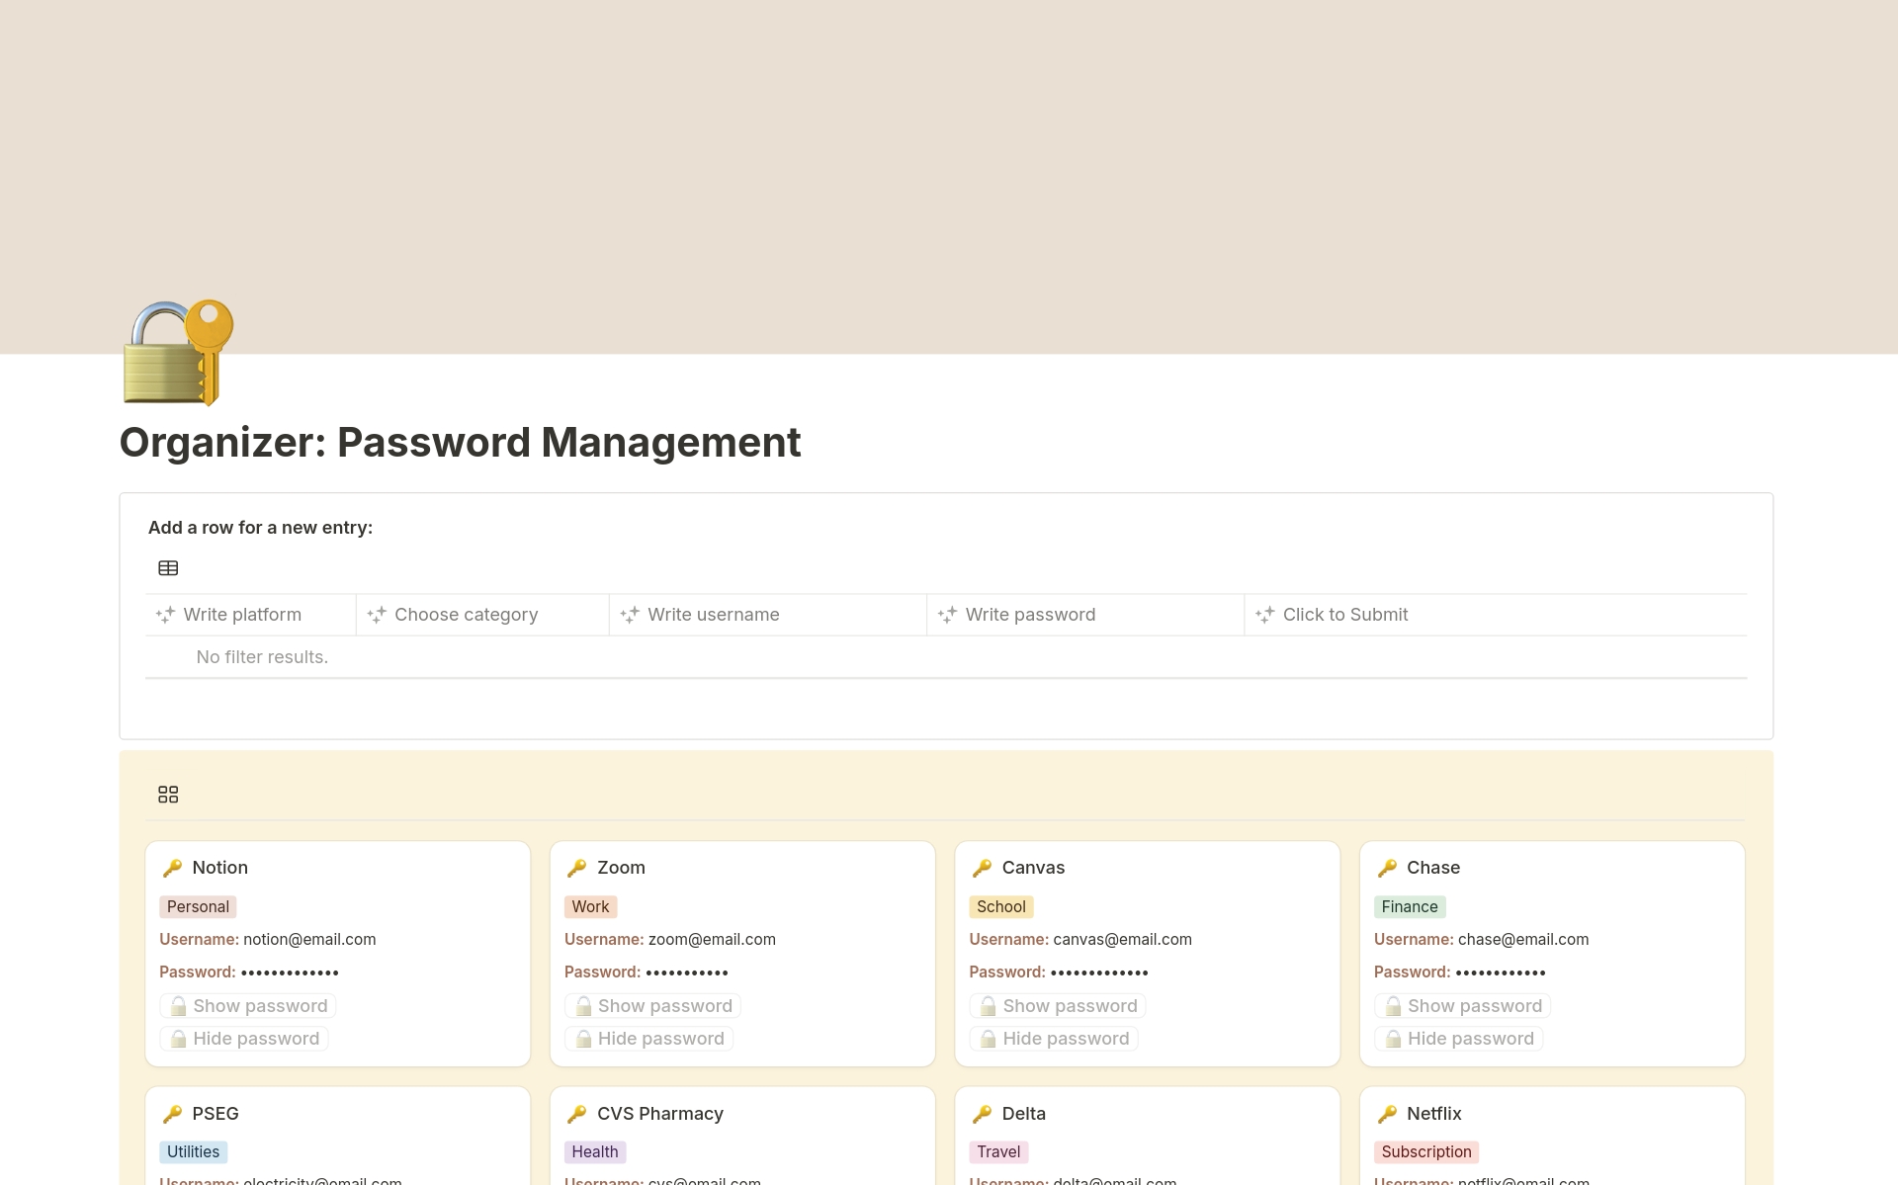
Task: Show password on the Chase card
Action: pyautogui.click(x=1463, y=1006)
